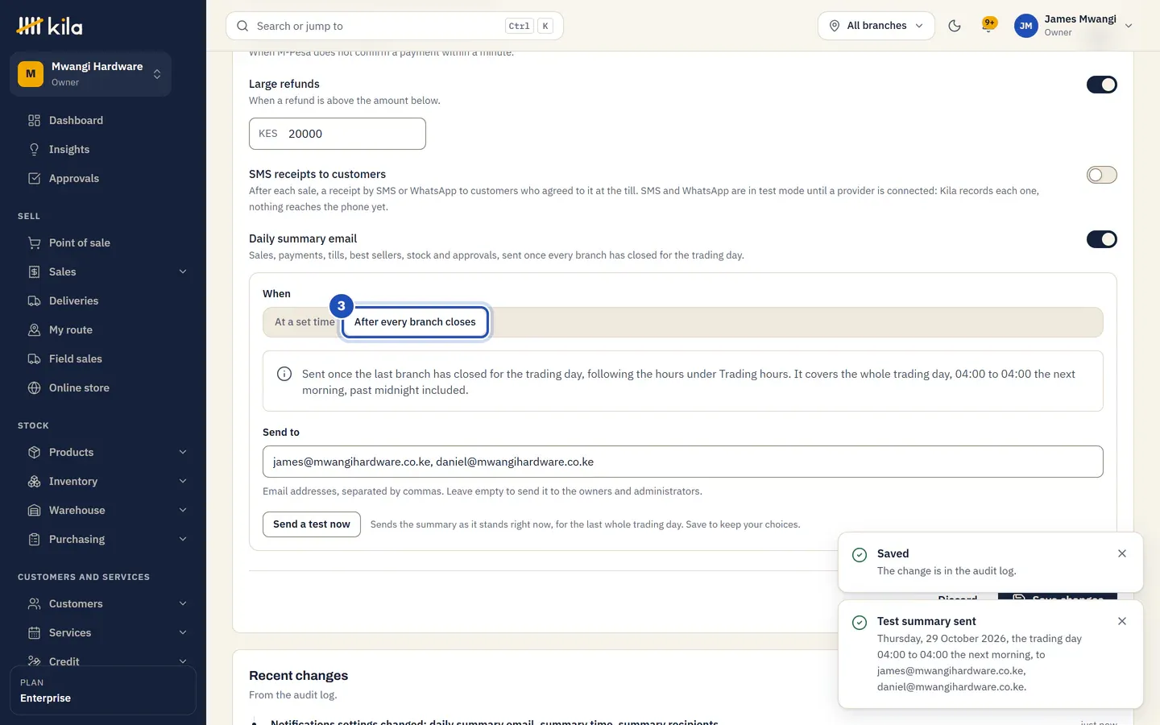The width and height of the screenshot is (1160, 725).
Task: Click the info icon in the summary note
Action: pyautogui.click(x=284, y=374)
